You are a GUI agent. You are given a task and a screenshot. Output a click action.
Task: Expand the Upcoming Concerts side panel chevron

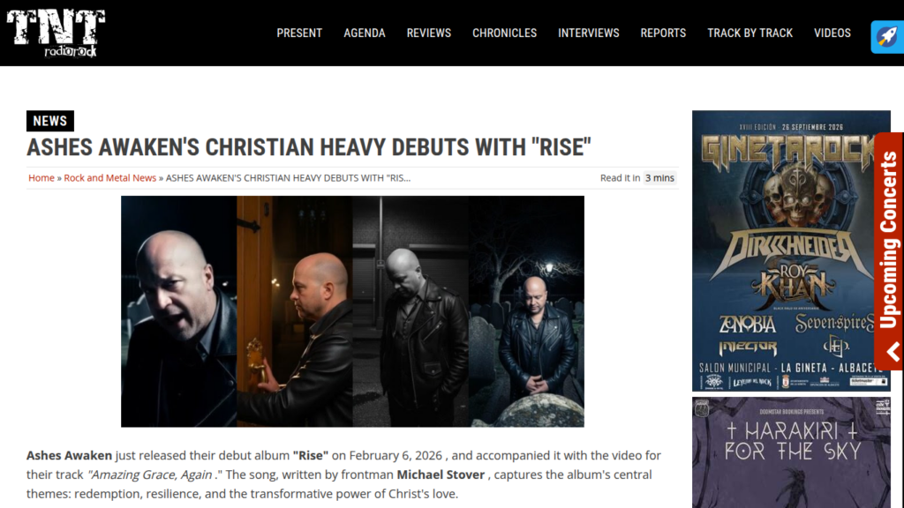(x=893, y=351)
